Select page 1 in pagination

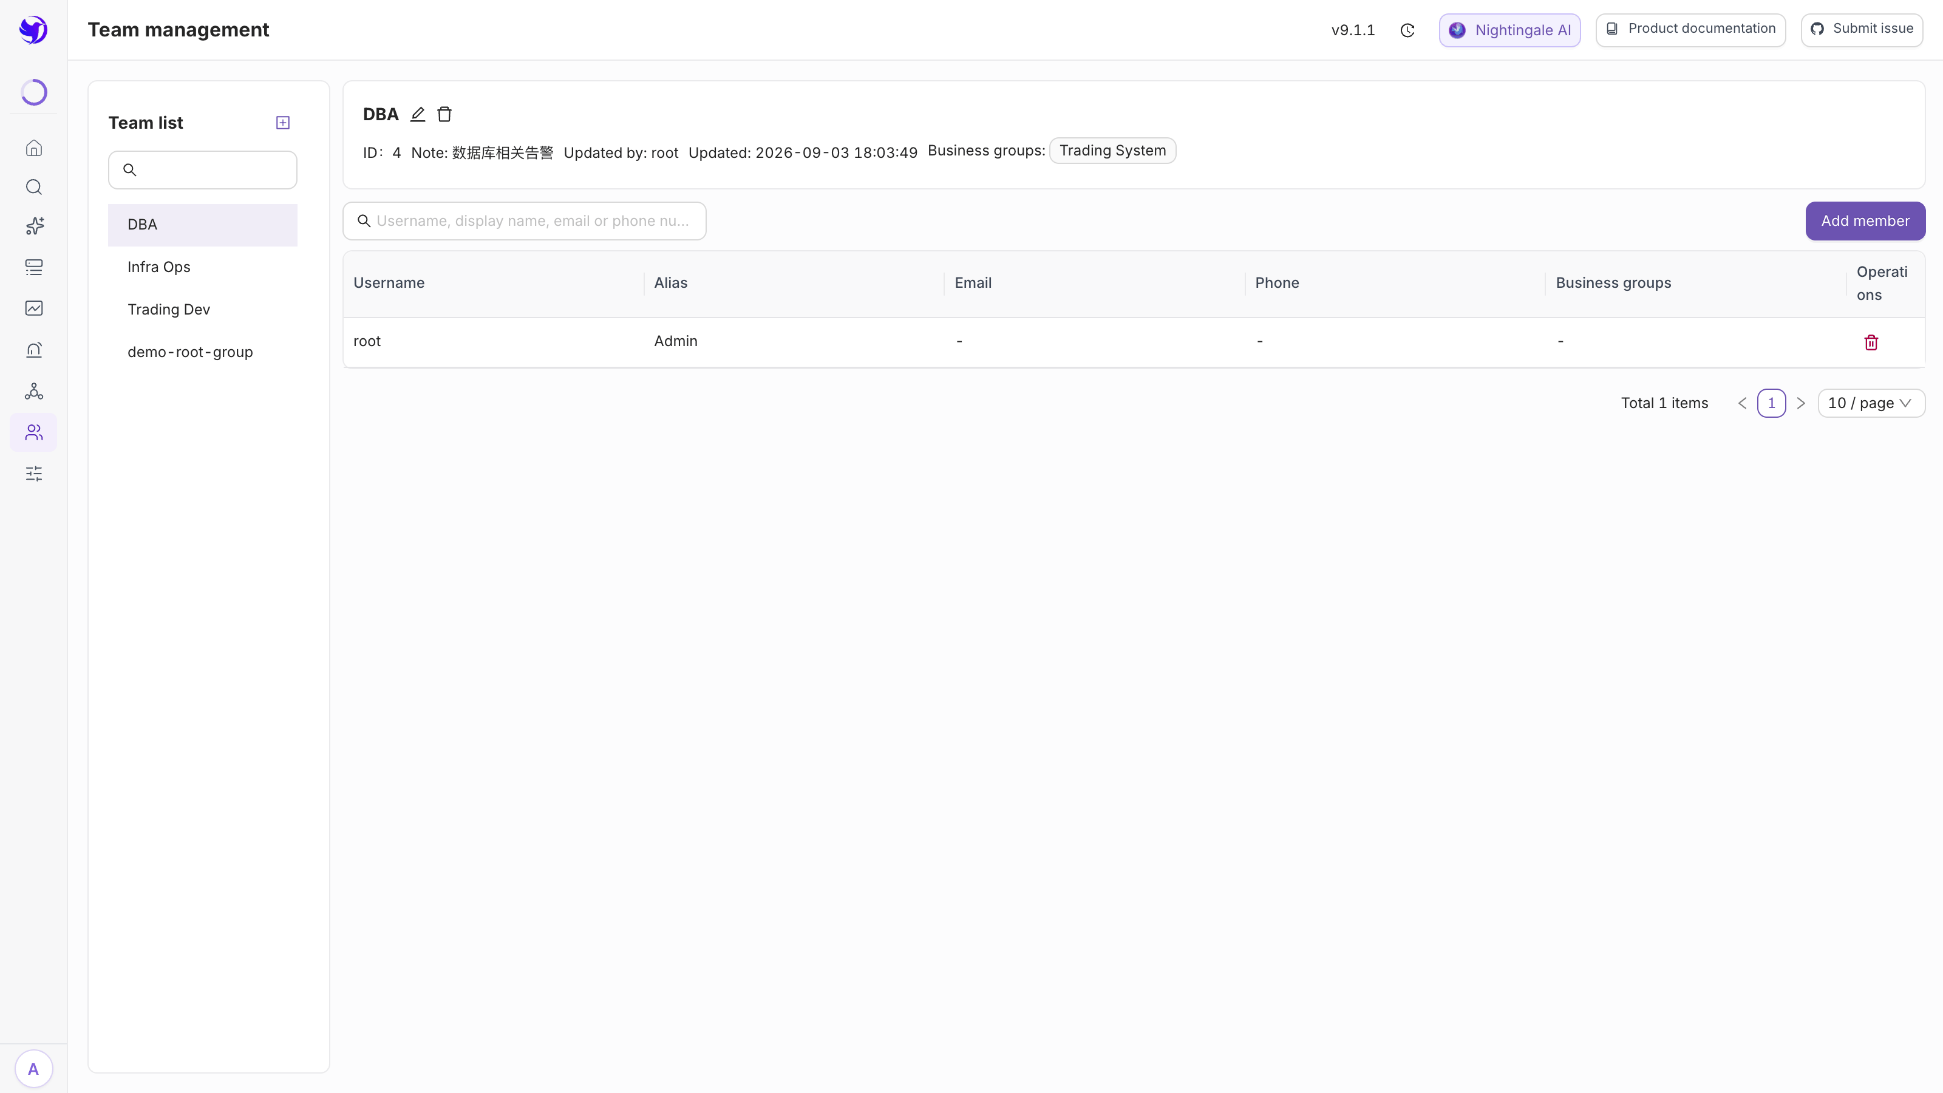click(1772, 403)
